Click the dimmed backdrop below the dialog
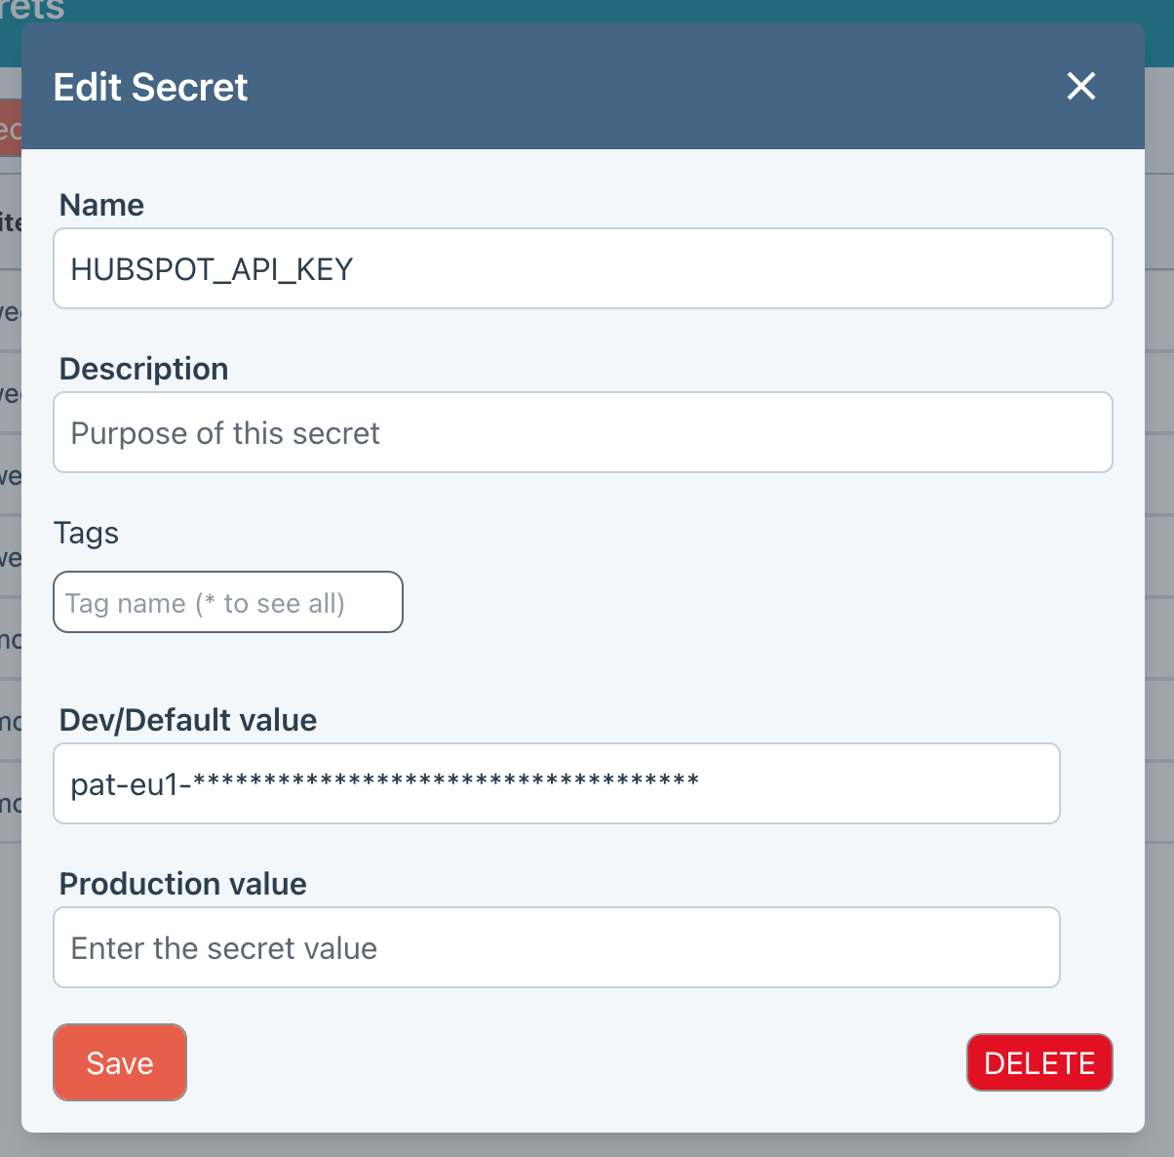Image resolution: width=1174 pixels, height=1157 pixels. point(585,1145)
